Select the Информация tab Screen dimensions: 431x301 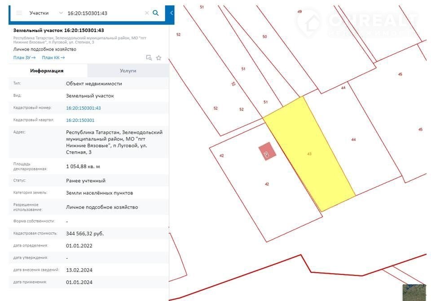(47, 71)
